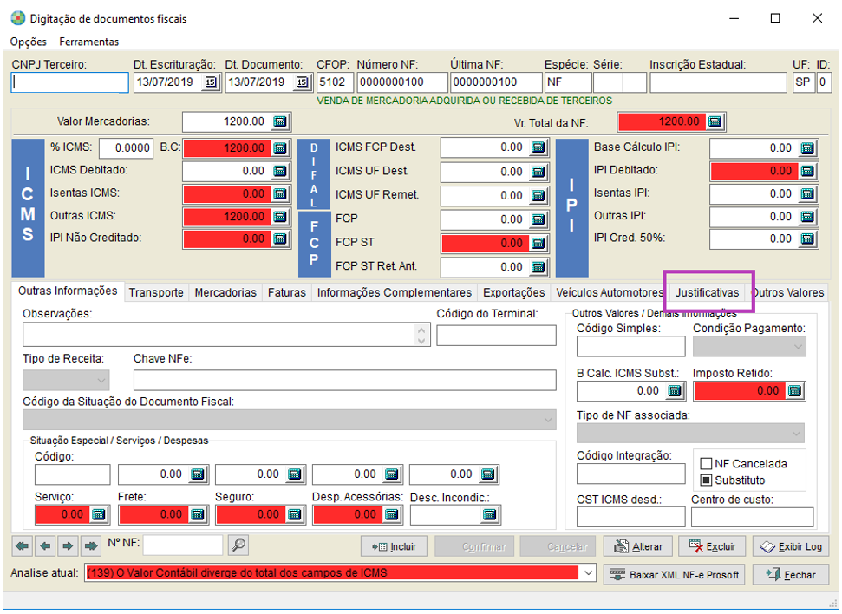Click the Chave NFe input field

click(345, 381)
